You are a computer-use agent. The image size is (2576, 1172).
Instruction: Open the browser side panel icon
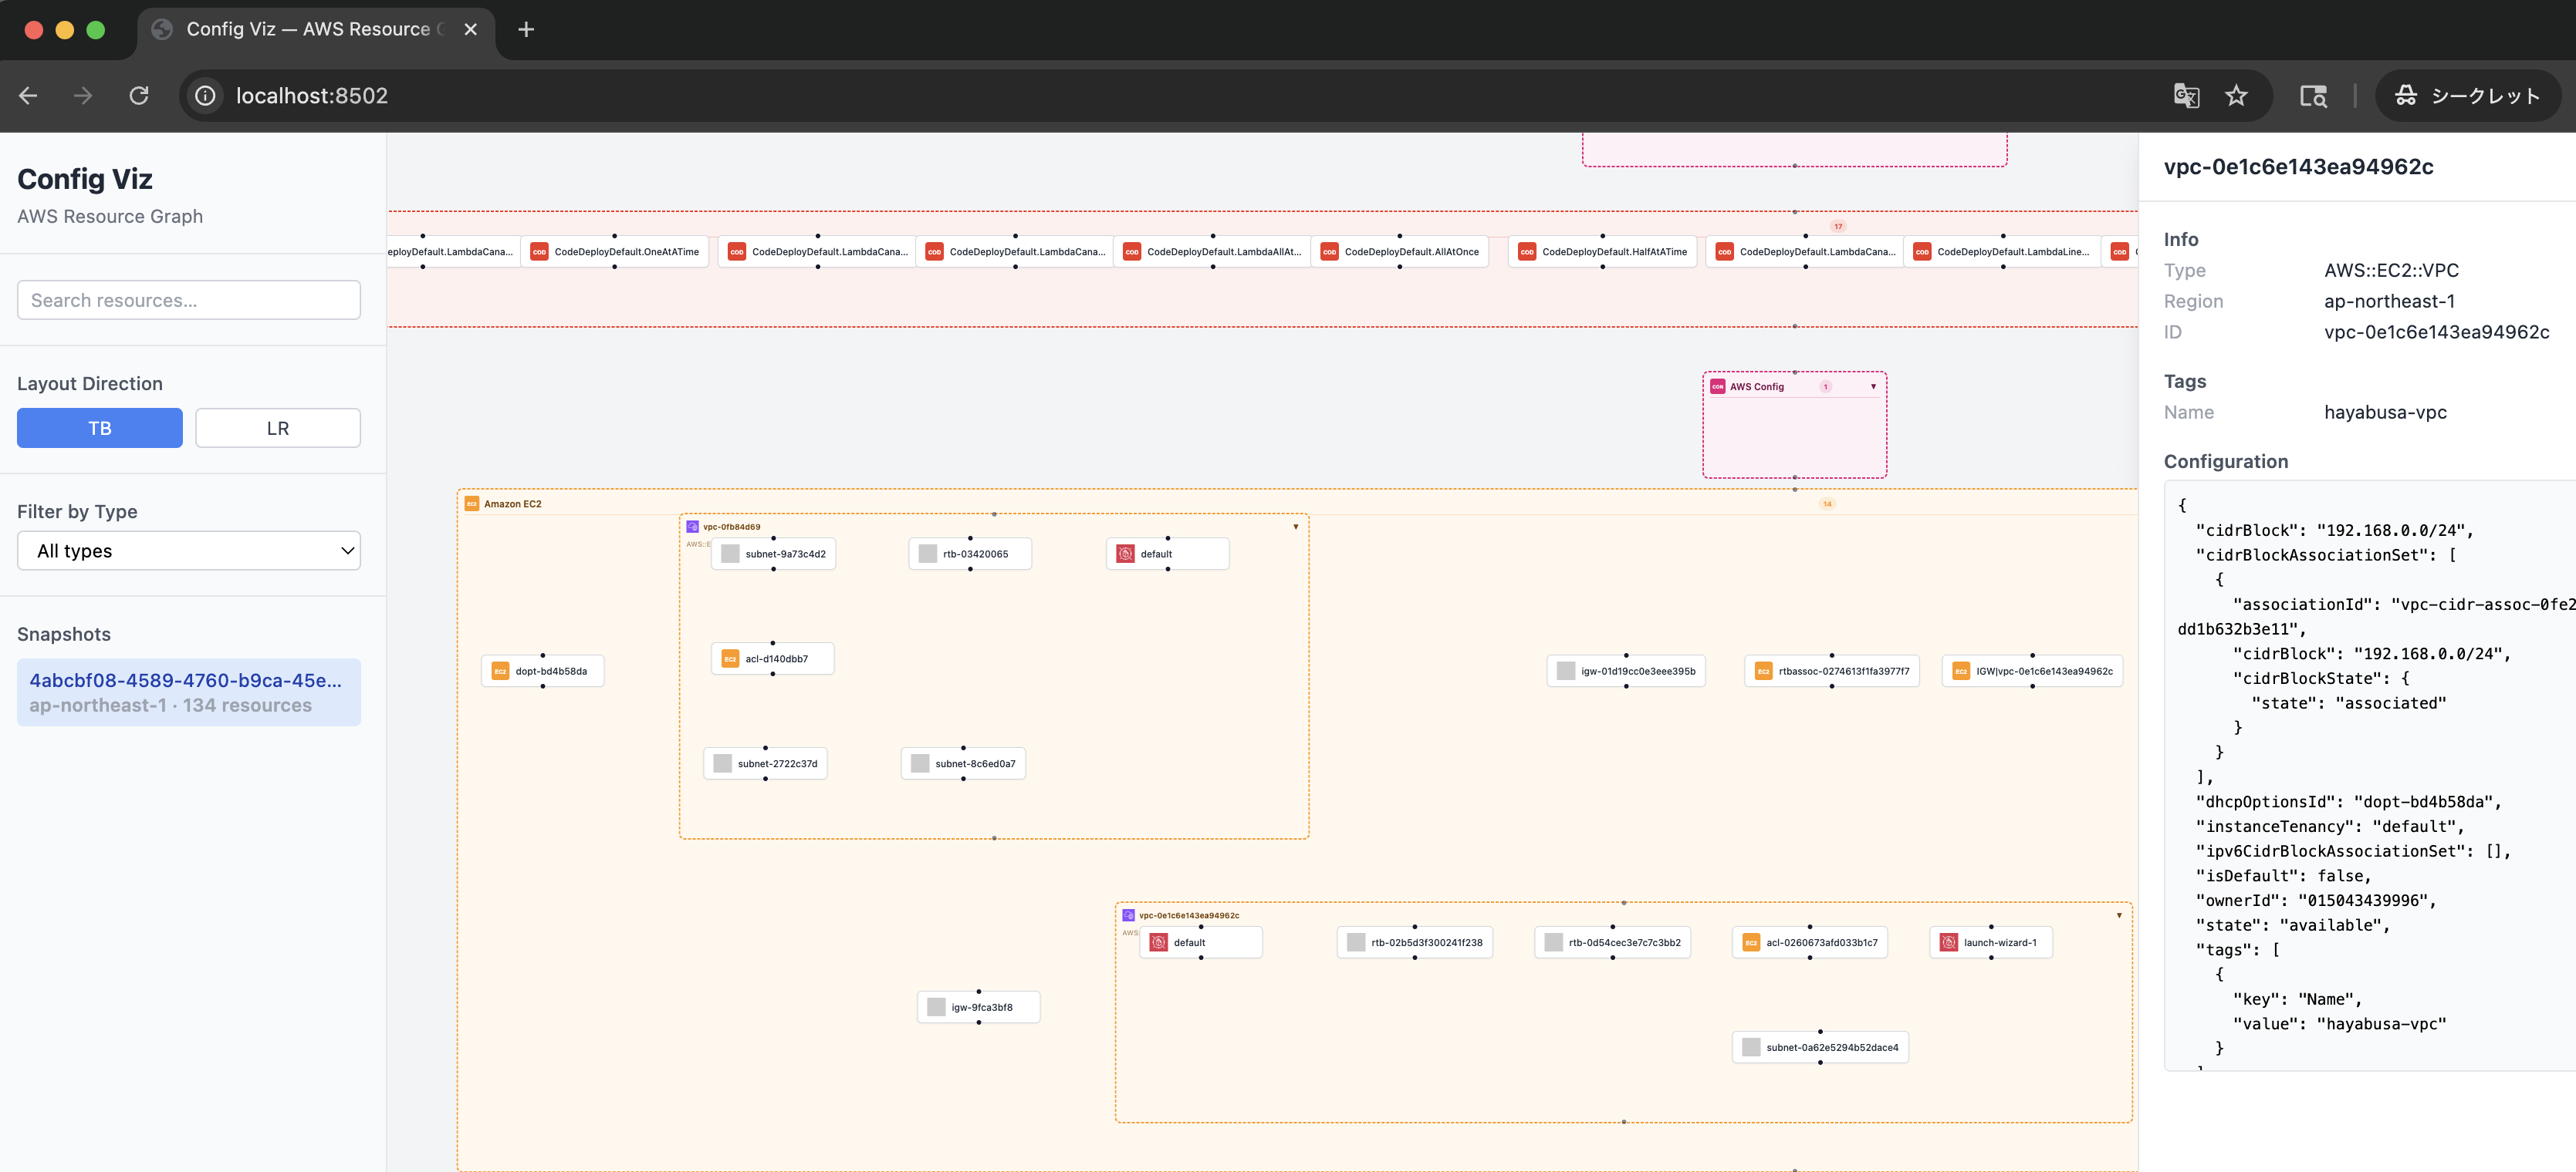(x=2313, y=96)
